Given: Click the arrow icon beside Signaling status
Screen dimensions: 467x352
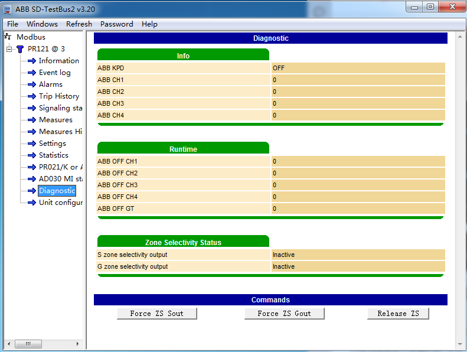Looking at the screenshot, I should coord(32,108).
